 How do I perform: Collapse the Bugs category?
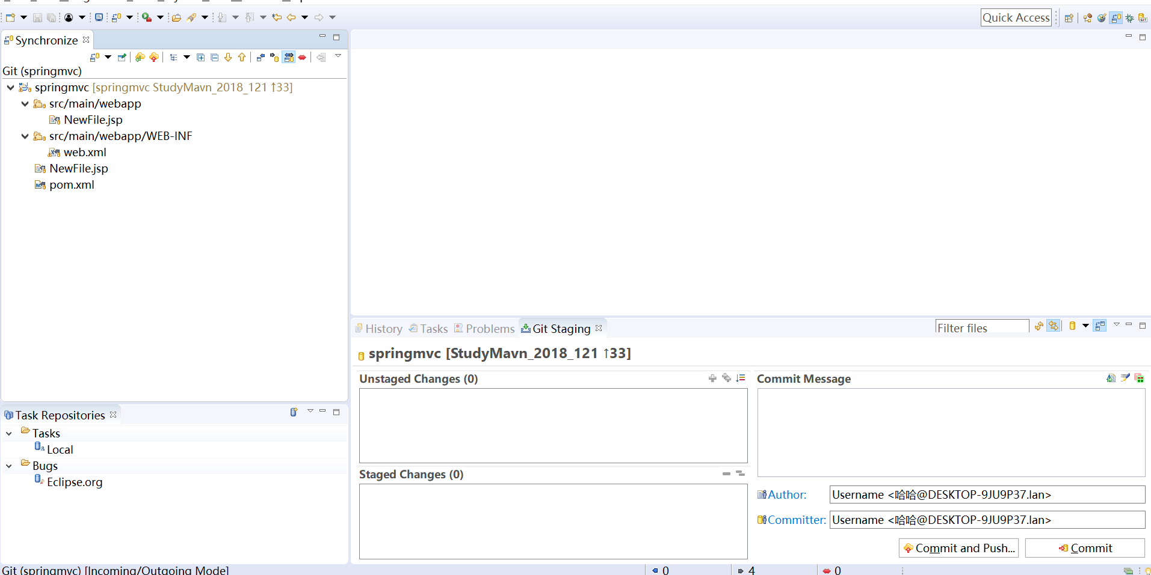tap(9, 466)
